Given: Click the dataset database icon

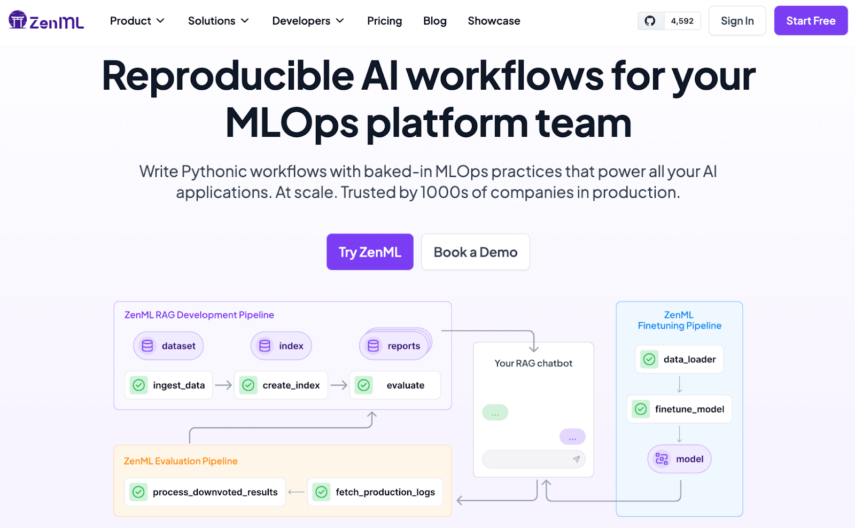Looking at the screenshot, I should click(x=147, y=346).
